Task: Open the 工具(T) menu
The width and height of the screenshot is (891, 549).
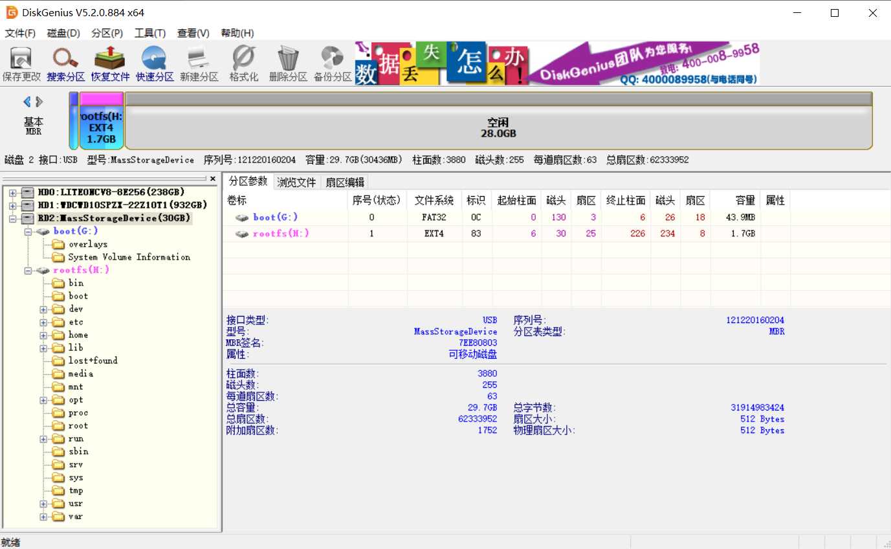Action: click(150, 33)
